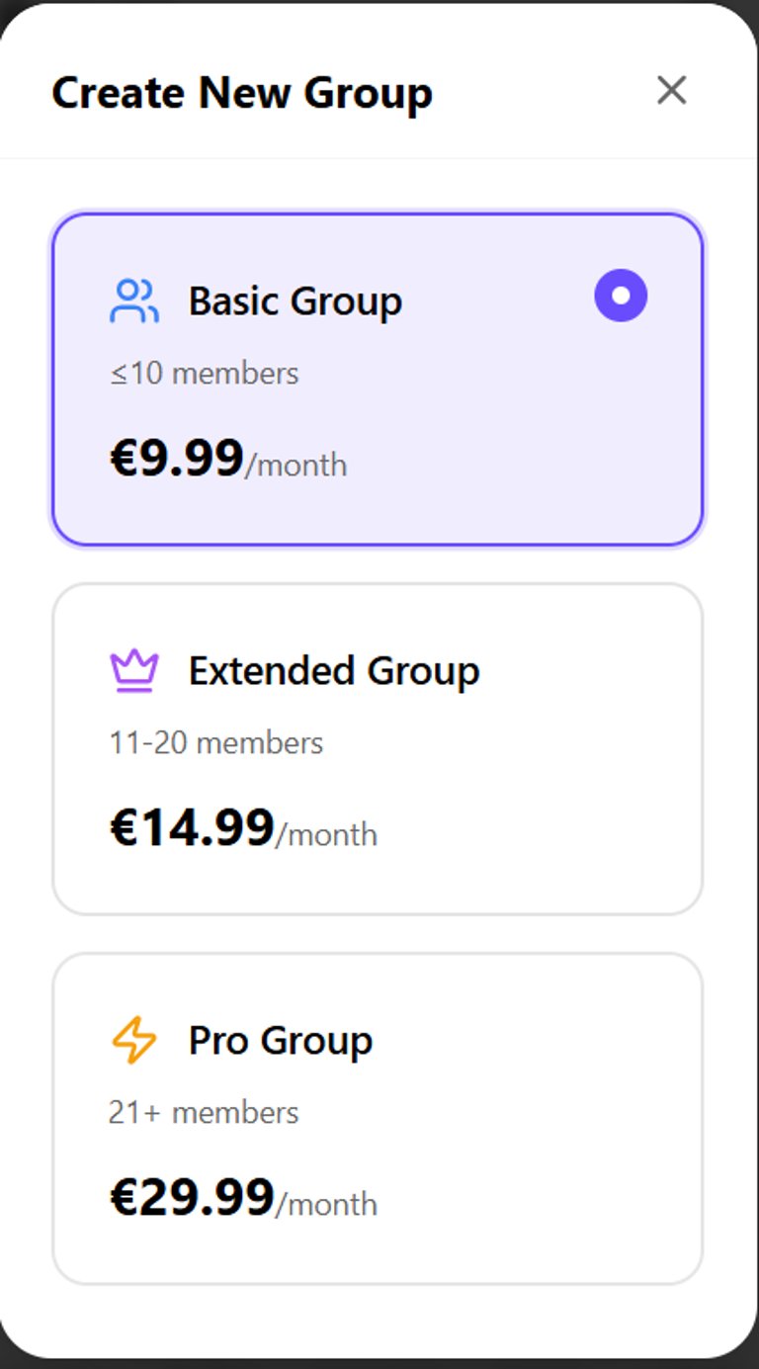Click the €29.99 price

[x=192, y=1198]
